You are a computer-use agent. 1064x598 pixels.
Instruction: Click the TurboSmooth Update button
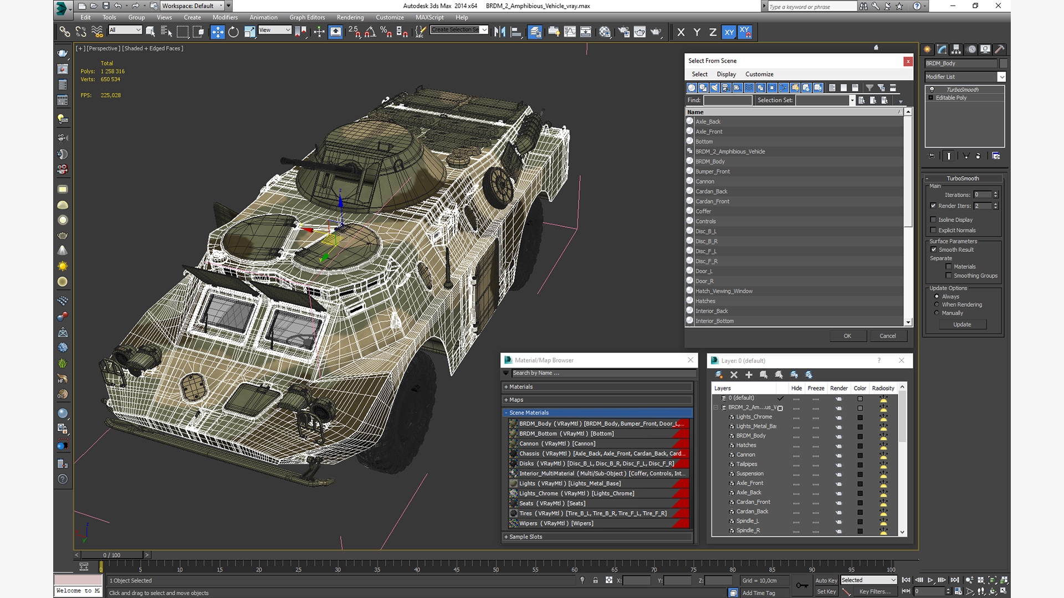tap(962, 324)
